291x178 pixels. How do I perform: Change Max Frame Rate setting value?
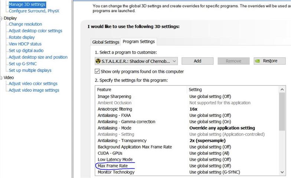[210, 166]
